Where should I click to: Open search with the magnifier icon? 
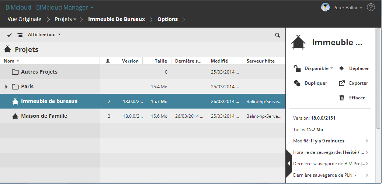tap(277, 35)
